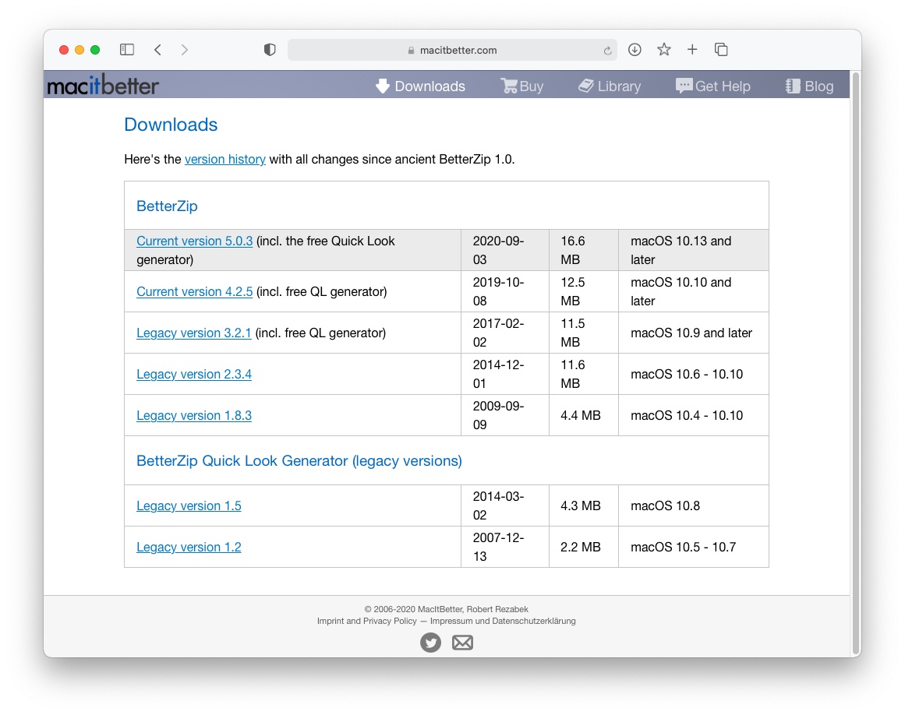Go back with the browser back arrow

pos(157,50)
